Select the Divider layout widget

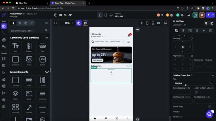[43, 109]
